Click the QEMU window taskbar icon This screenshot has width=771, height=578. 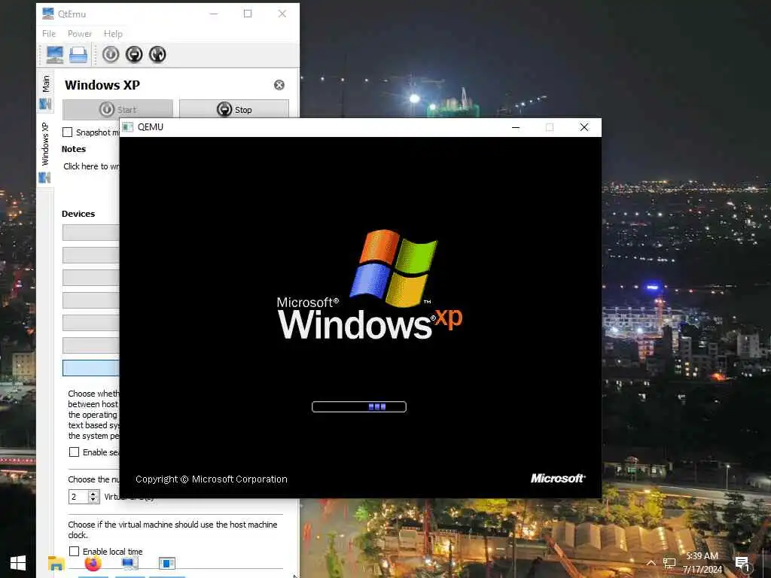click(x=166, y=563)
